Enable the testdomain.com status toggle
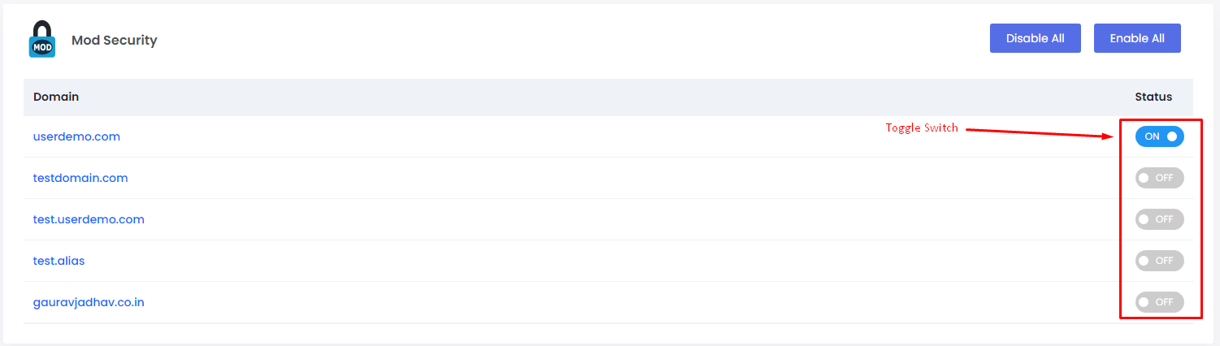1220x346 pixels. pos(1159,178)
